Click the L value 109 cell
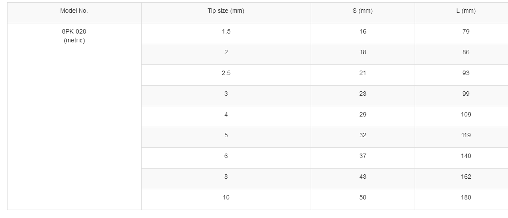The width and height of the screenshot is (508, 218). pos(466,115)
